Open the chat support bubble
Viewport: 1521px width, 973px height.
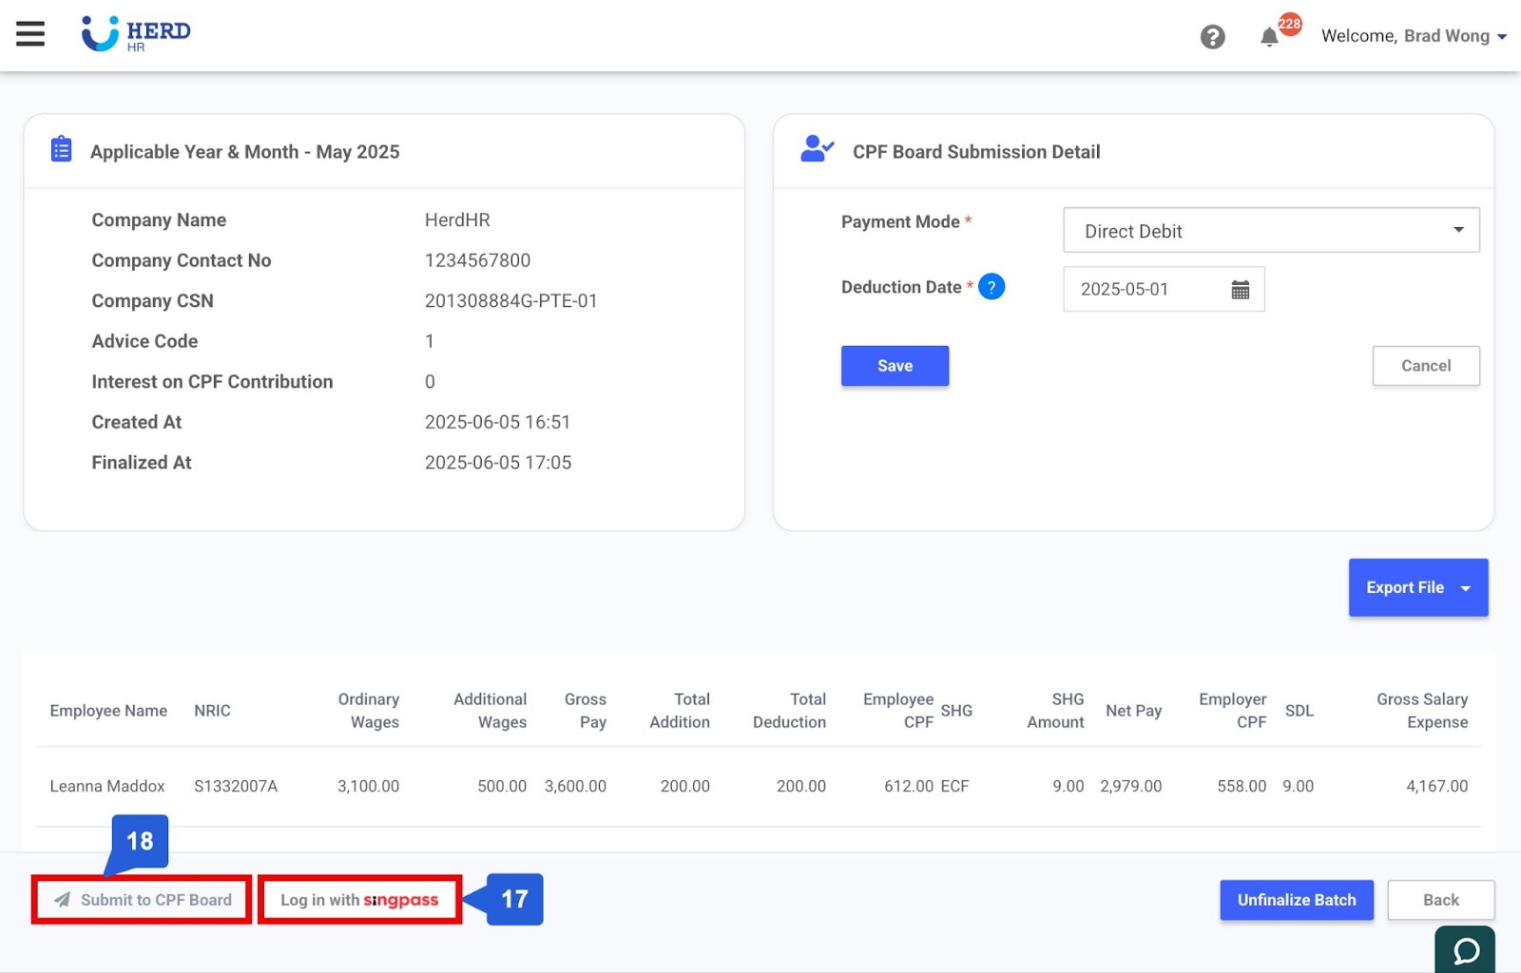point(1465,950)
